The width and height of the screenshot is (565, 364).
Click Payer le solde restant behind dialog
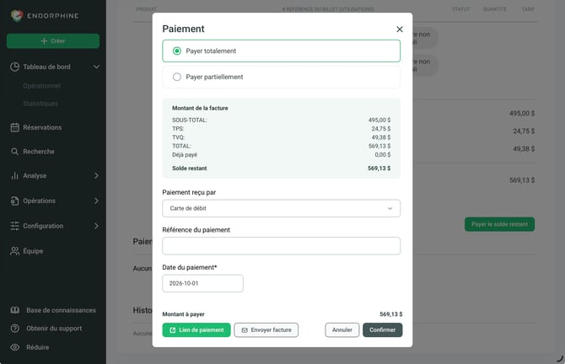click(x=499, y=224)
